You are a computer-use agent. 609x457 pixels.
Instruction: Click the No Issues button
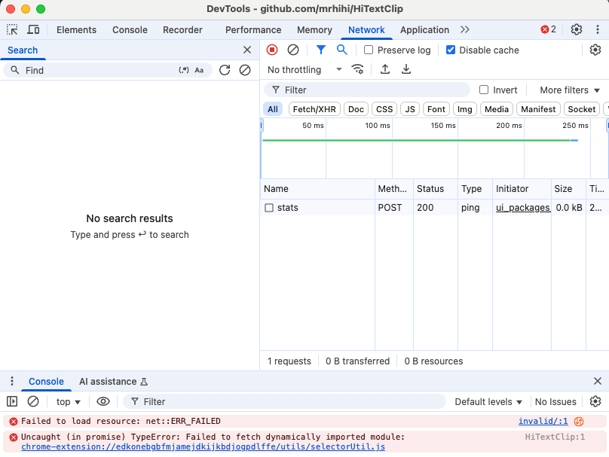555,401
